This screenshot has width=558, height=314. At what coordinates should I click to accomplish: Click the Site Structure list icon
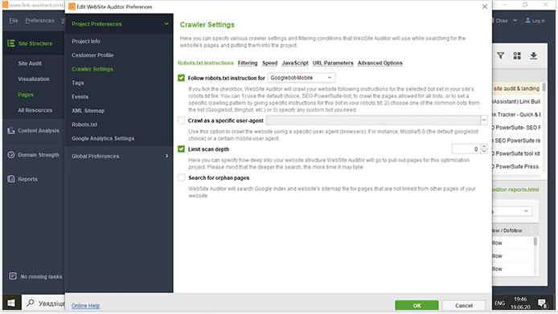[x=11, y=43]
